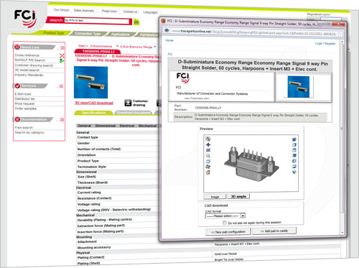This screenshot has width=359, height=268.
Task: Click the Services round red icon
Action: pyautogui.click(x=17, y=86)
